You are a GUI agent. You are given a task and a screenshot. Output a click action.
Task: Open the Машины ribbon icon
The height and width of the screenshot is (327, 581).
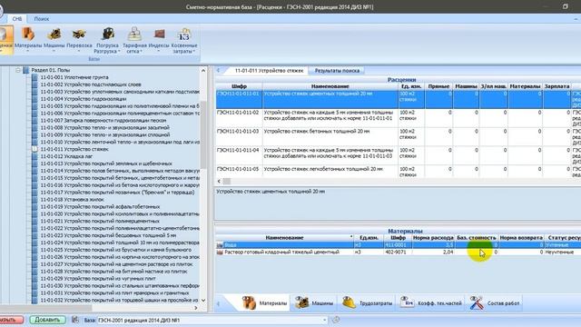[54, 39]
